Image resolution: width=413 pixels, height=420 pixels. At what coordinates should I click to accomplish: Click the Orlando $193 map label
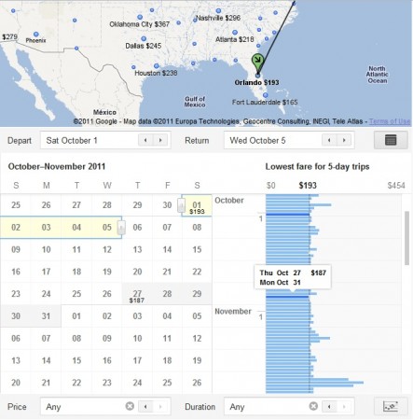[x=256, y=82]
